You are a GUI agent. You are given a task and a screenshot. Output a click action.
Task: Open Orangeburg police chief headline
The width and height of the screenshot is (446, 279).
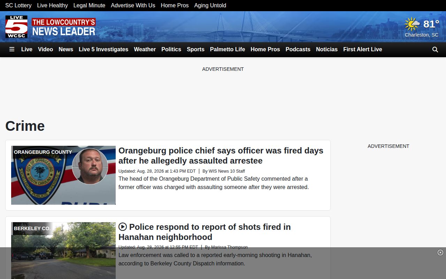pyautogui.click(x=221, y=156)
